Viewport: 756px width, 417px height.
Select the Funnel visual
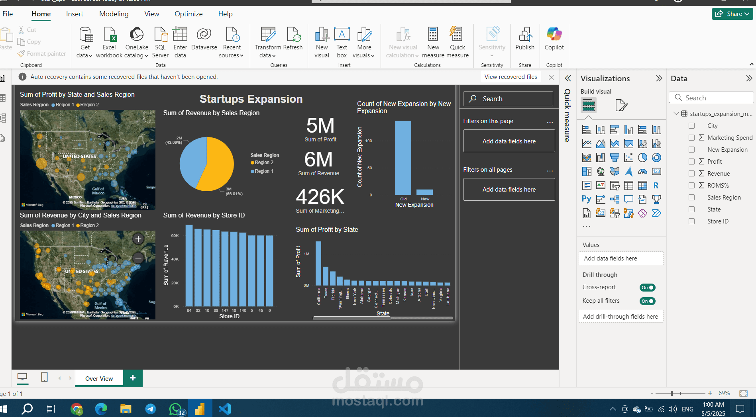pyautogui.click(x=615, y=158)
